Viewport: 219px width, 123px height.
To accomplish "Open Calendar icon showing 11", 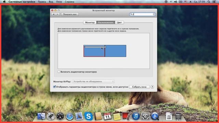I will pos(107,116).
